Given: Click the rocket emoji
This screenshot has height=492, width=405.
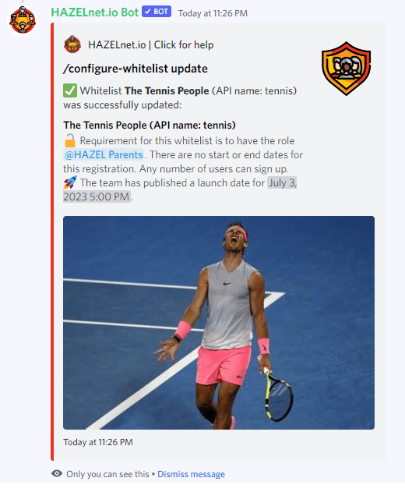Looking at the screenshot, I should pos(70,182).
